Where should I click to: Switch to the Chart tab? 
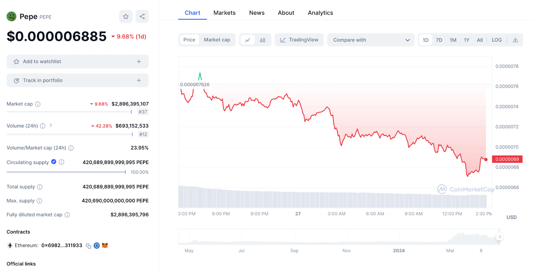[x=193, y=13]
